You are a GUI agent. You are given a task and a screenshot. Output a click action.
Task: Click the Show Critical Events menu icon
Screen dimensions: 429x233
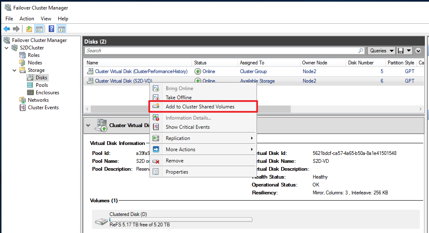[156, 127]
